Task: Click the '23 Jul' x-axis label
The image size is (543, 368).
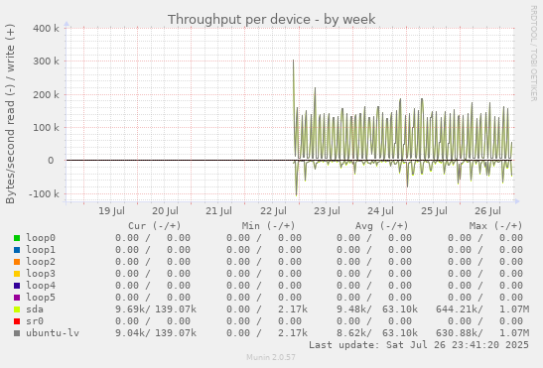Action: pyautogui.click(x=327, y=211)
